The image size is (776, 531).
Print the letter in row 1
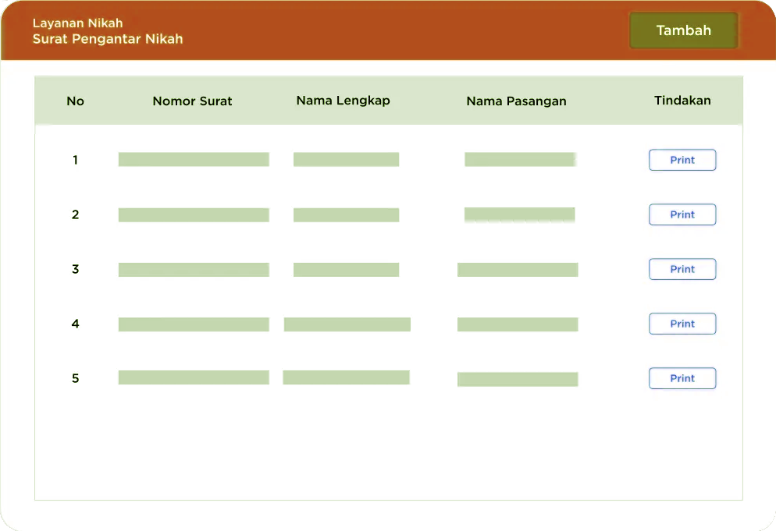(x=682, y=160)
